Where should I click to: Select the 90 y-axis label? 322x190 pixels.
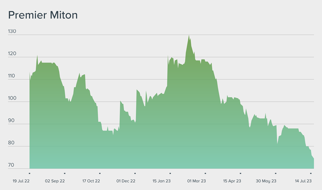[x=12, y=121]
